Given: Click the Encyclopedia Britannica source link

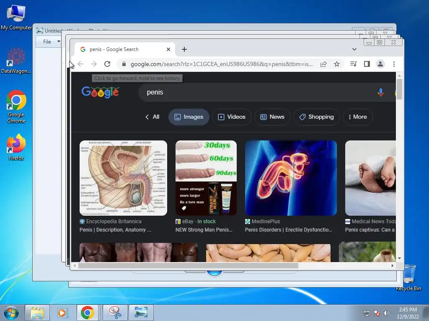Looking at the screenshot, I should point(111,222).
